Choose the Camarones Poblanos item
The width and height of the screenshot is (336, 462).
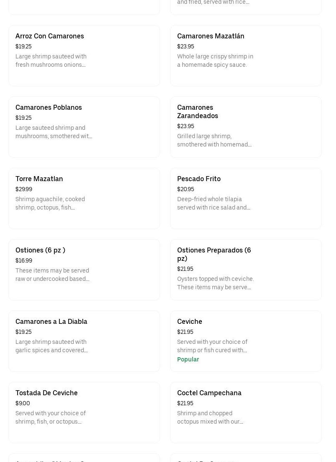(x=48, y=108)
